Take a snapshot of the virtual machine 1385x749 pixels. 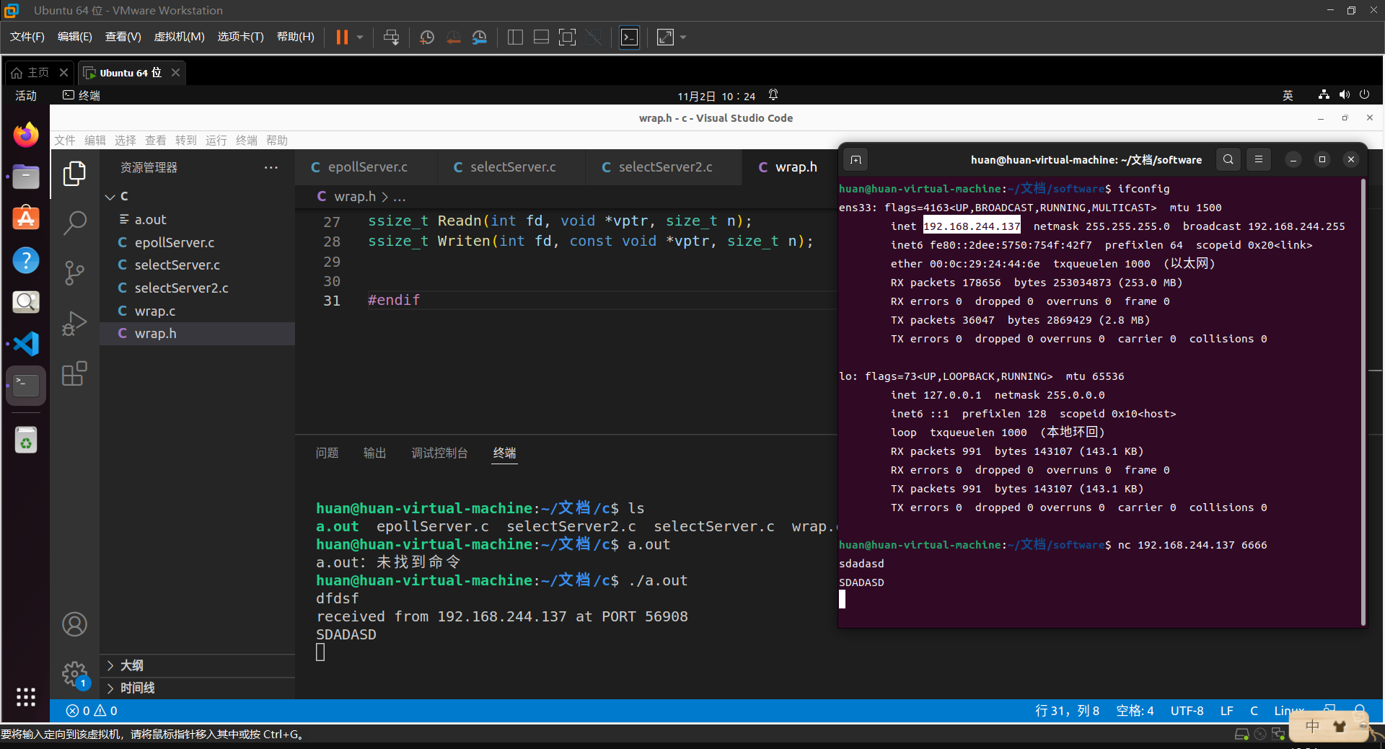[426, 37]
